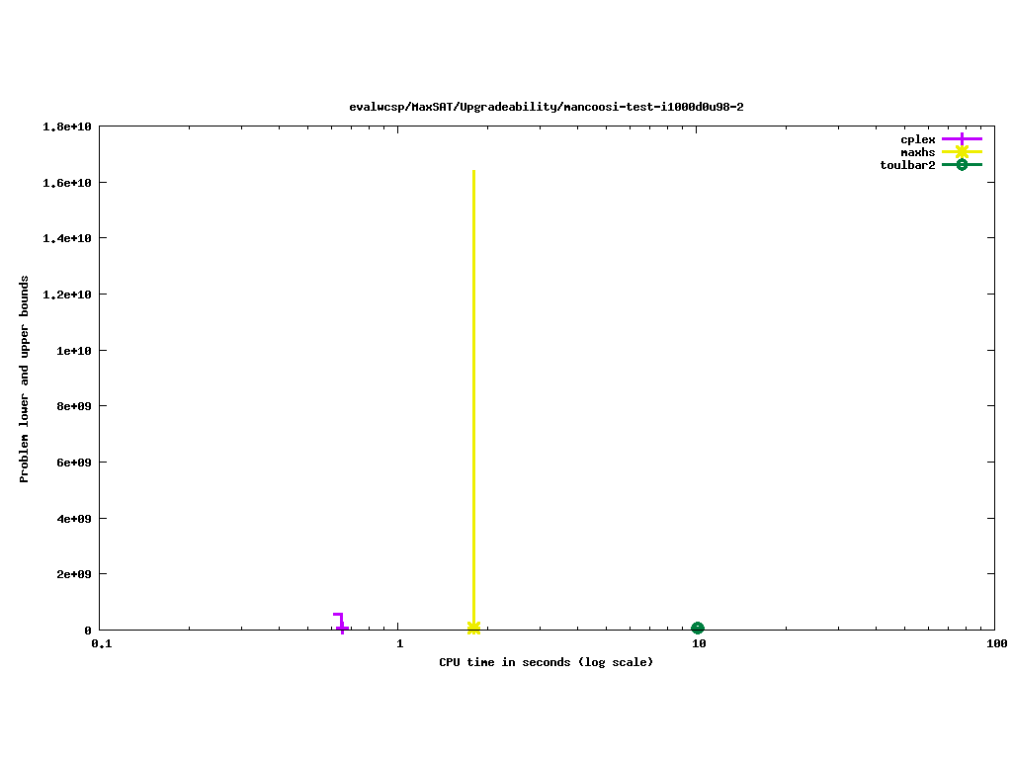
Task: Select the maxhs legend label
Action: coord(917,152)
